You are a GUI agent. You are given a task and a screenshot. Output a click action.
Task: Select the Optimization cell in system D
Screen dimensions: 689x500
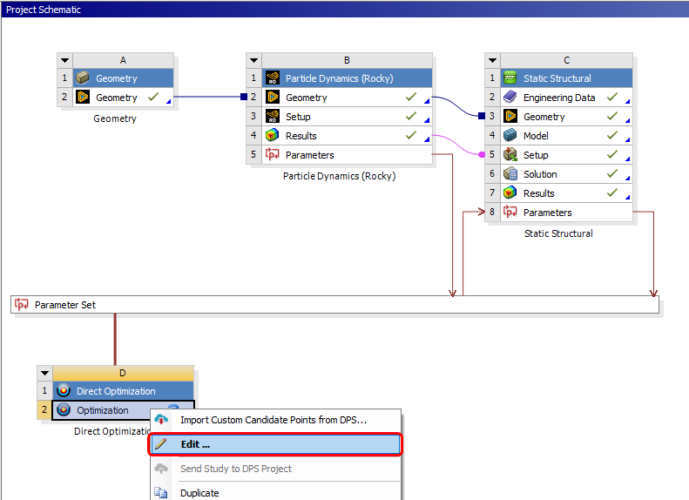[102, 410]
